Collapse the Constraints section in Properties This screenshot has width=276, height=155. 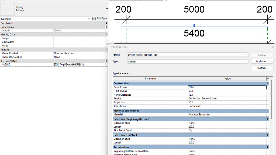click(106, 23)
